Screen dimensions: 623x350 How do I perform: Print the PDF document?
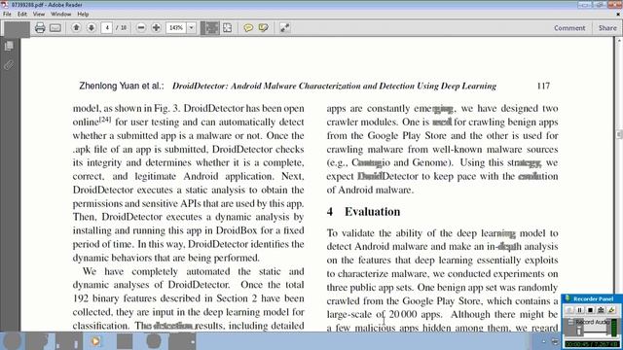pos(40,28)
